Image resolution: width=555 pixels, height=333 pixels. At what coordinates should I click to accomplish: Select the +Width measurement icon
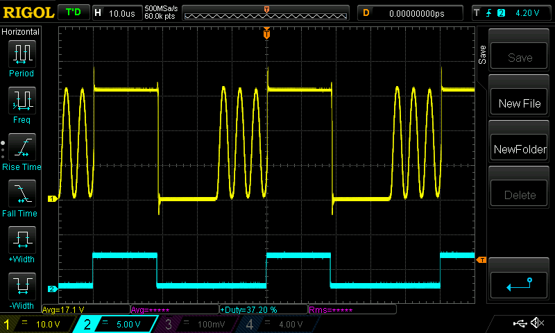coord(22,241)
